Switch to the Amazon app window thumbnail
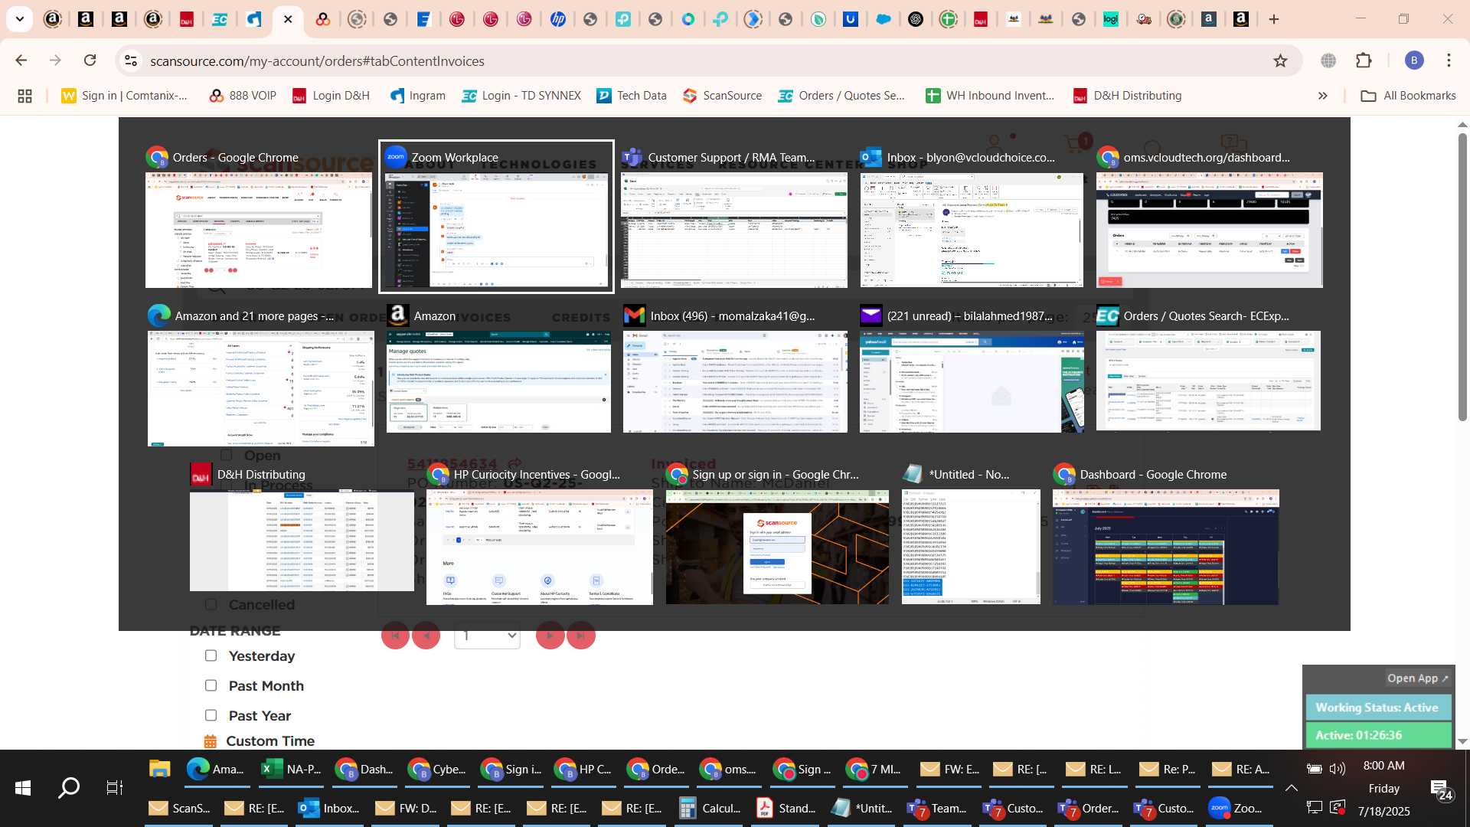This screenshot has width=1470, height=827. (498, 368)
